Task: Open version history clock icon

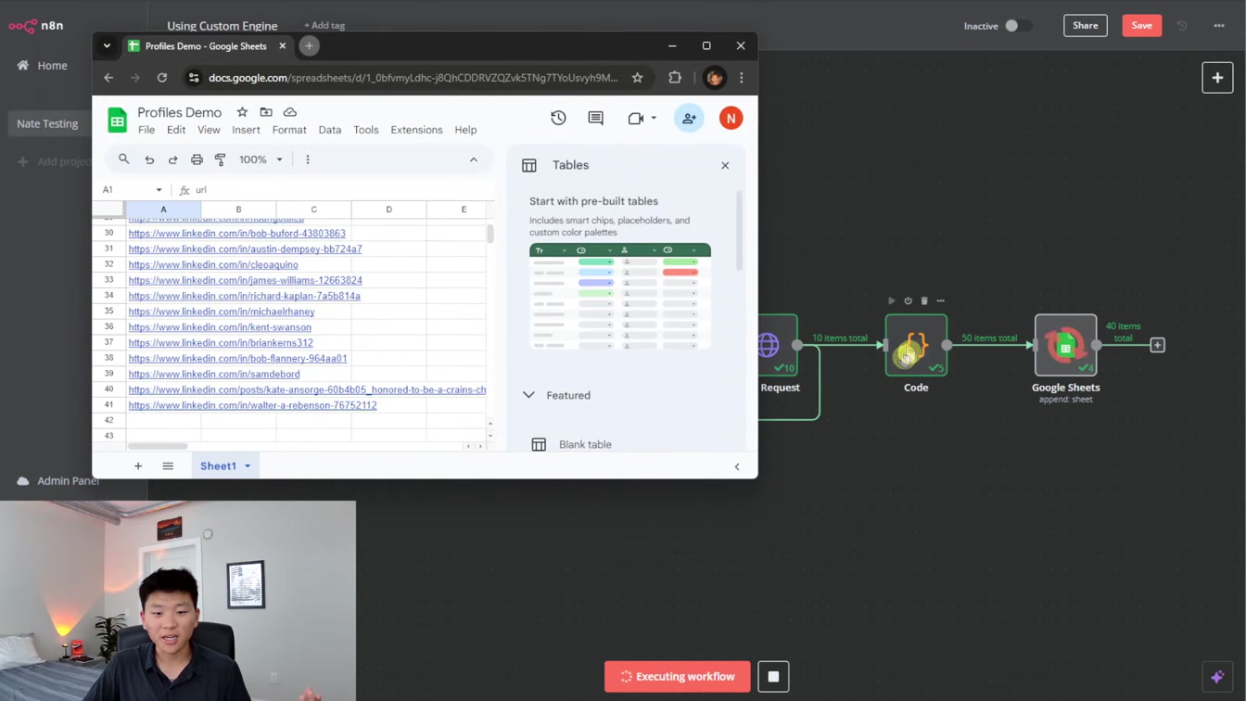Action: [x=558, y=118]
